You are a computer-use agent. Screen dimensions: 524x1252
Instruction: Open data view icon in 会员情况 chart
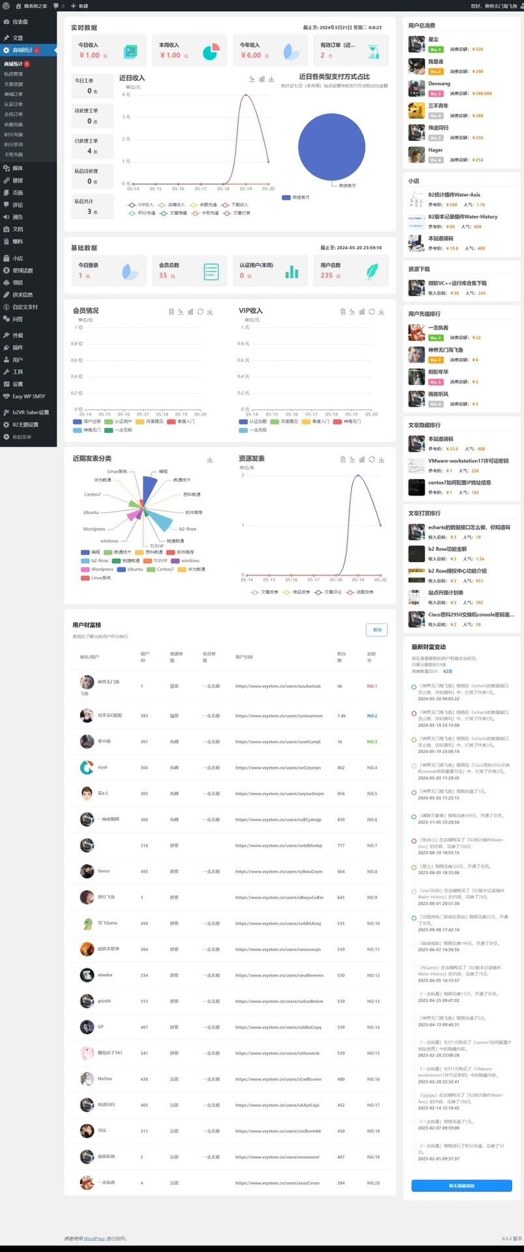[x=171, y=312]
